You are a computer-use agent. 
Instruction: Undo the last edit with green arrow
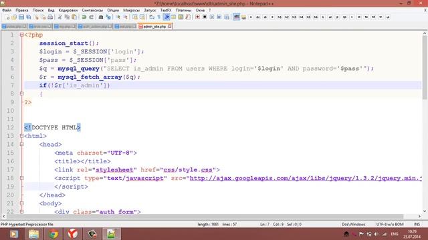pos(84,17)
